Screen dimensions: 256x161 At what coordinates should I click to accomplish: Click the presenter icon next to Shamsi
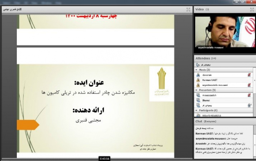coord(198,100)
